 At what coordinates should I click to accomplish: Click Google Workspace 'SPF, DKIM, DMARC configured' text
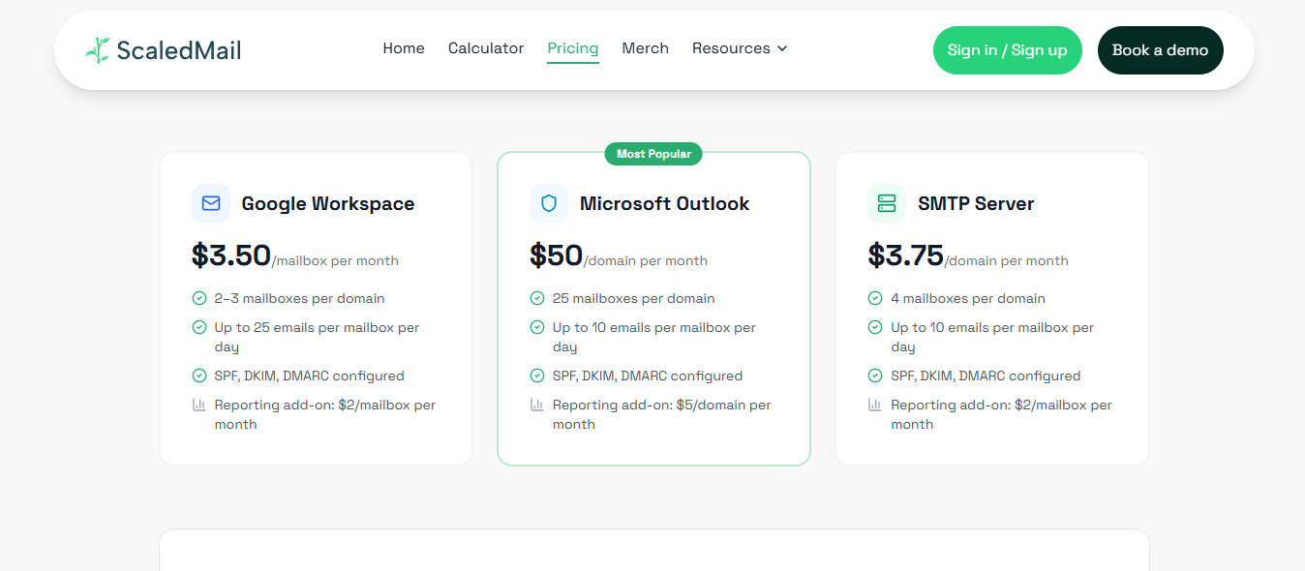pos(310,376)
